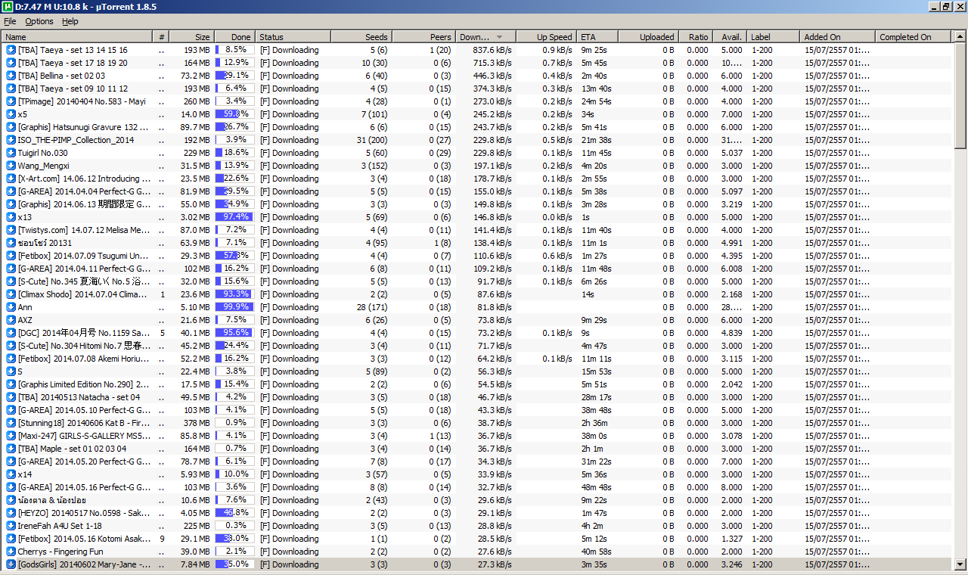Image resolution: width=968 pixels, height=575 pixels.
Task: Select the ETA value 9m 25s
Action: [594, 50]
